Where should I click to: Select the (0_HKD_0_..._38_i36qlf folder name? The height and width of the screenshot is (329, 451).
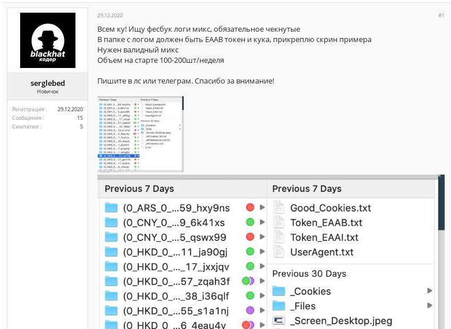(x=176, y=296)
